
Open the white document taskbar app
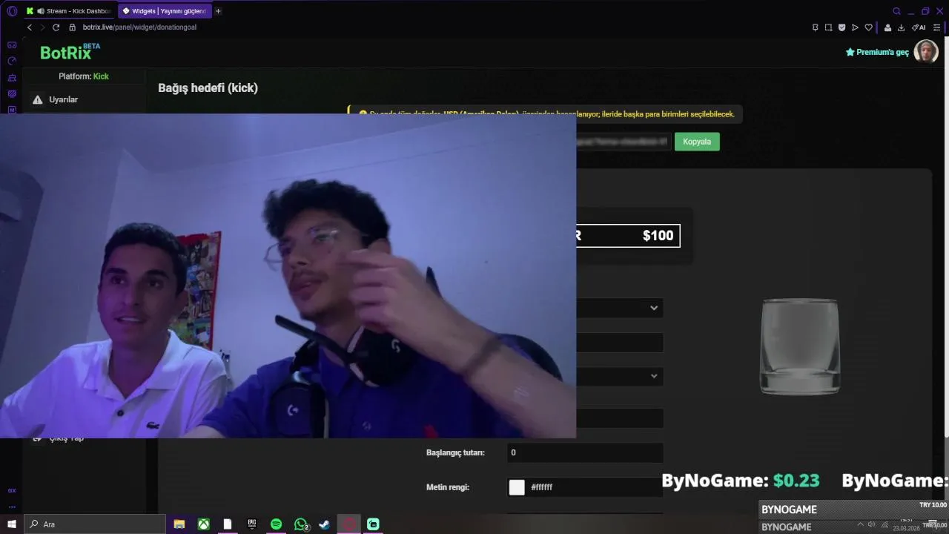[228, 524]
